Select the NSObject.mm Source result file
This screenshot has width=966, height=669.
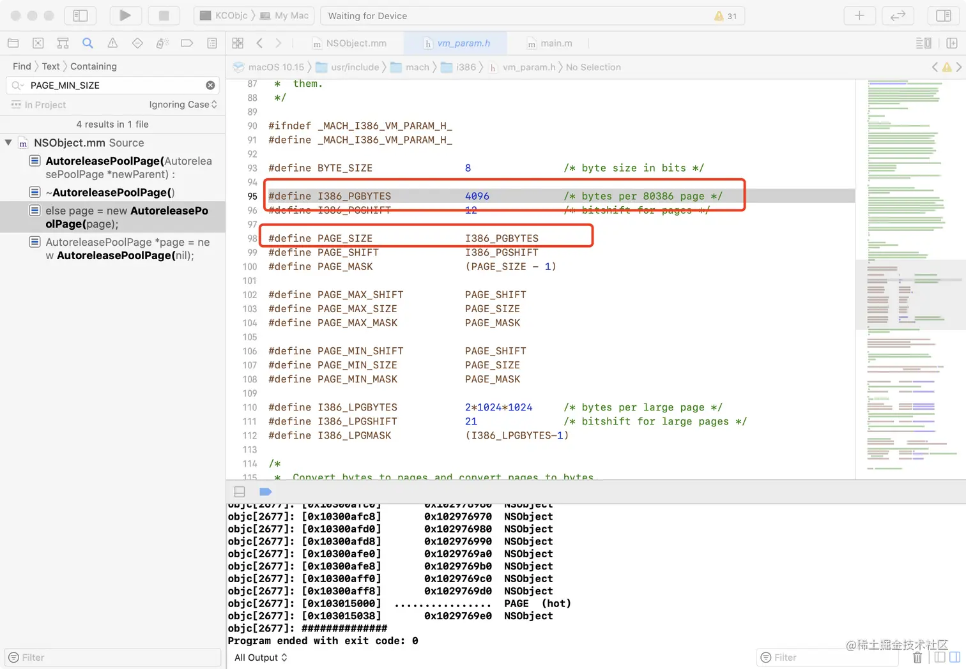click(x=89, y=143)
